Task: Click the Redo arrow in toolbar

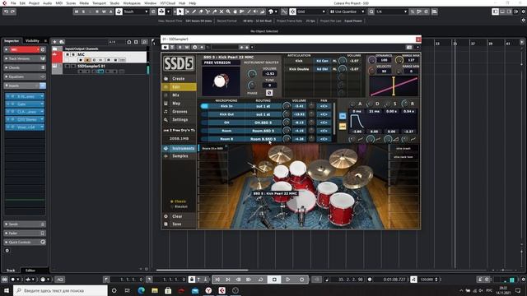Action: pyautogui.click(x=13, y=12)
